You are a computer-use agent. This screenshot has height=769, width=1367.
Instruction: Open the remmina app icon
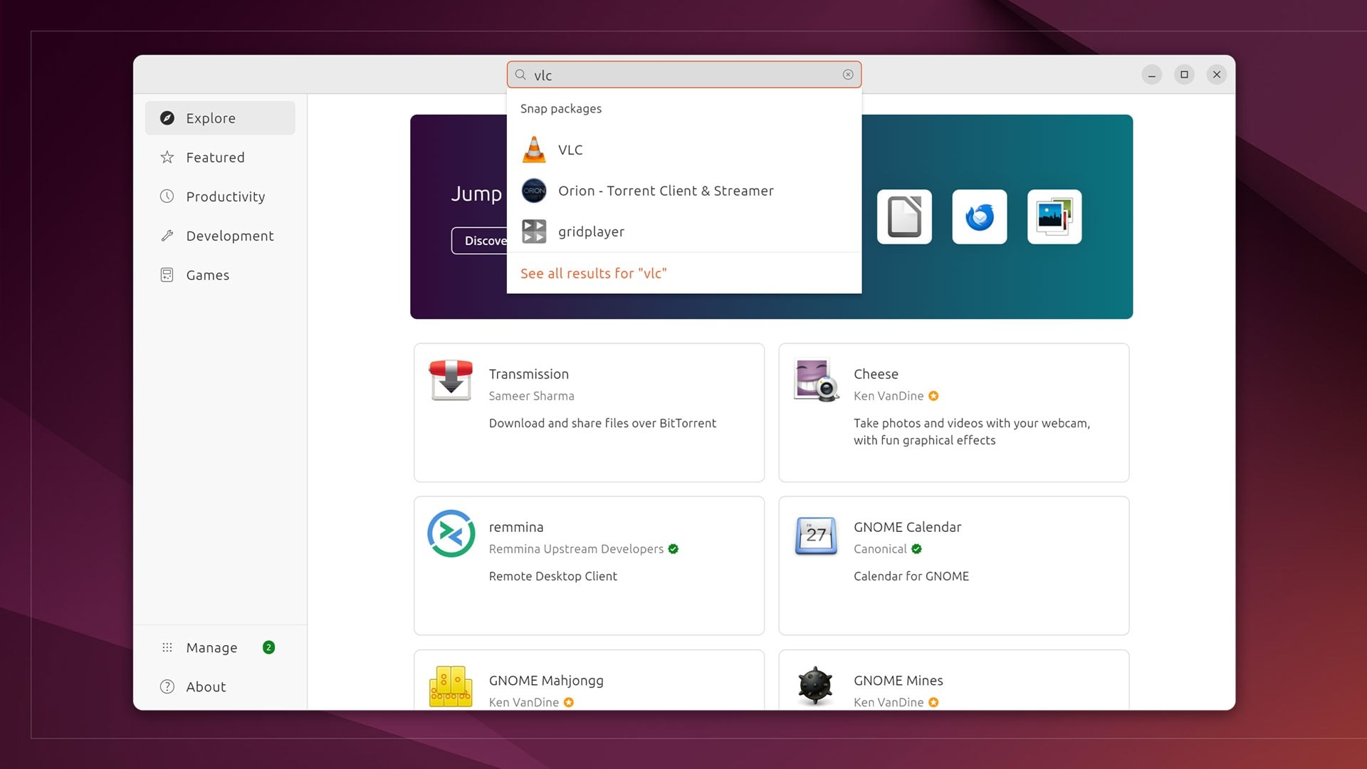451,533
